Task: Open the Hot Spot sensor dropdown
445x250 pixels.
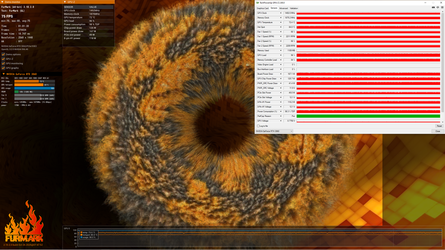Action: coord(281,27)
